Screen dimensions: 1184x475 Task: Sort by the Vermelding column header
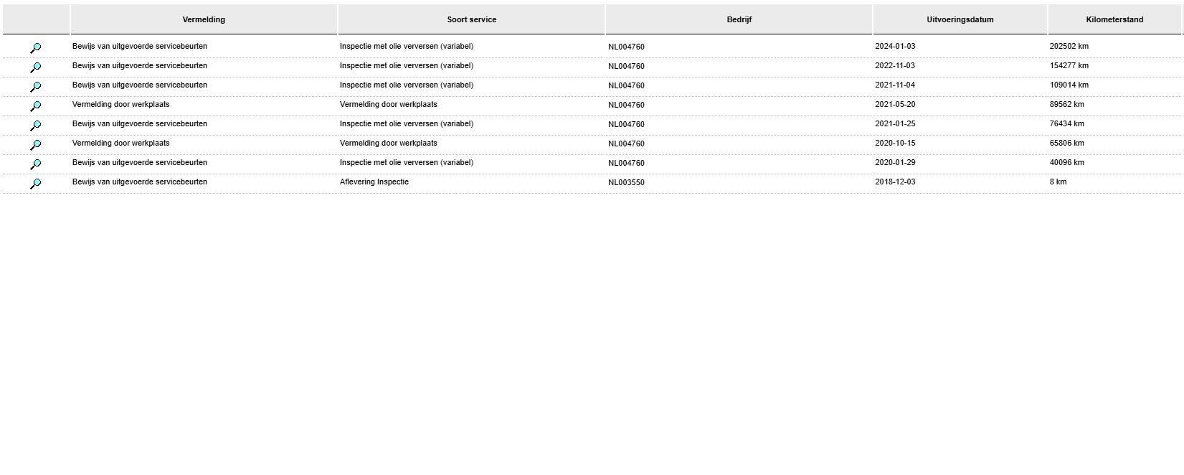204,20
